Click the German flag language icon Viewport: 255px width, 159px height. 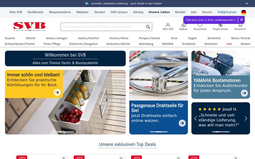[243, 12]
